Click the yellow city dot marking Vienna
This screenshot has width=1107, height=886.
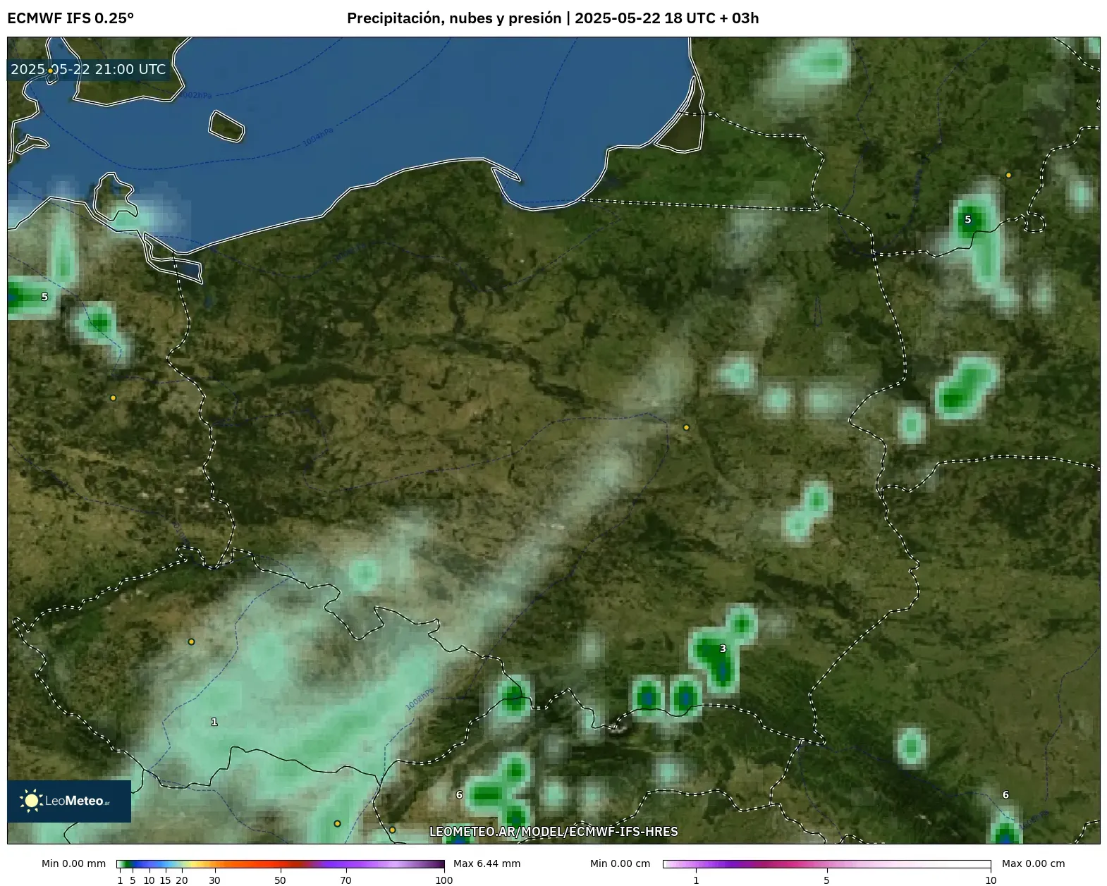pyautogui.click(x=337, y=823)
